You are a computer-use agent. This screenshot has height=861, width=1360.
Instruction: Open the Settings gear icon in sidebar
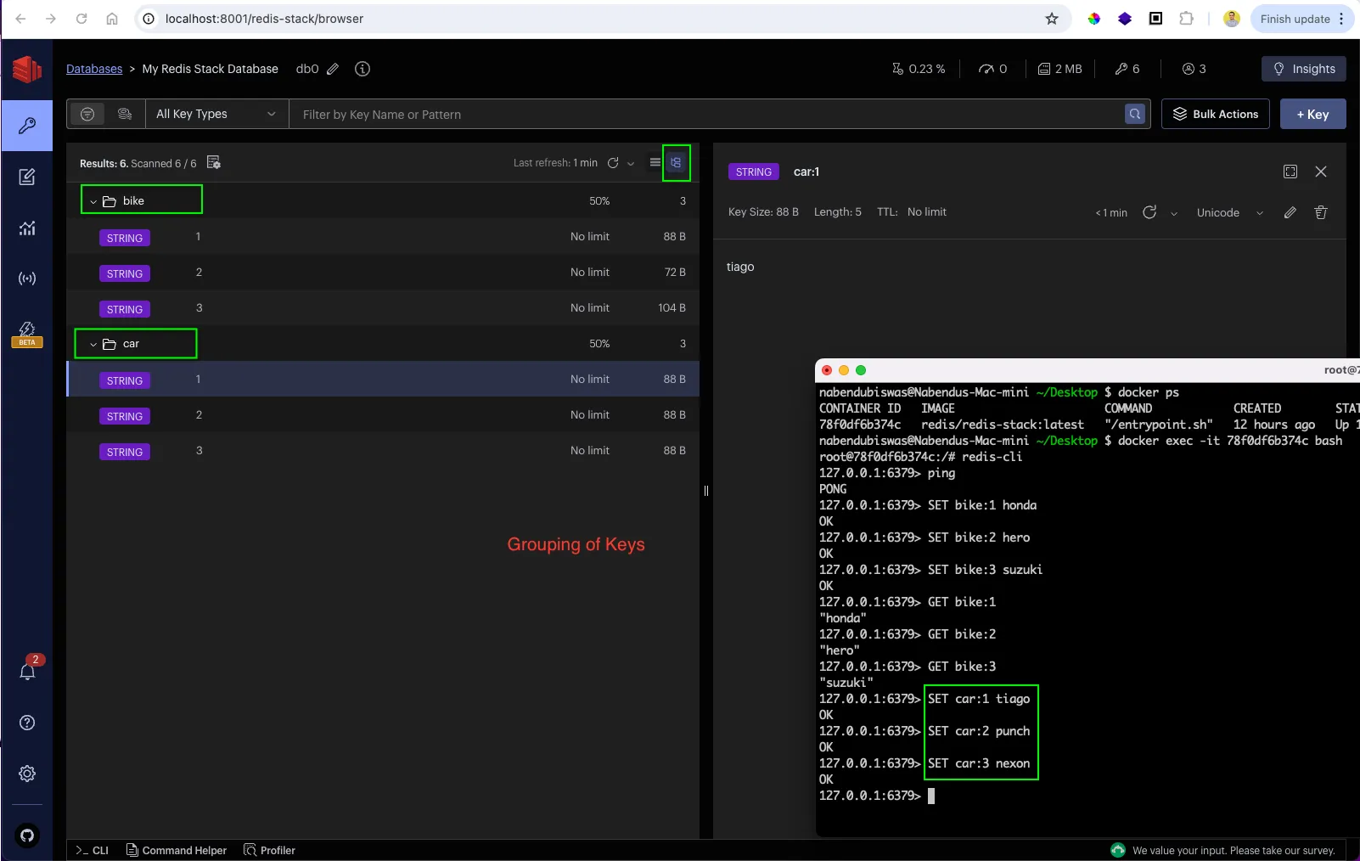(x=27, y=774)
